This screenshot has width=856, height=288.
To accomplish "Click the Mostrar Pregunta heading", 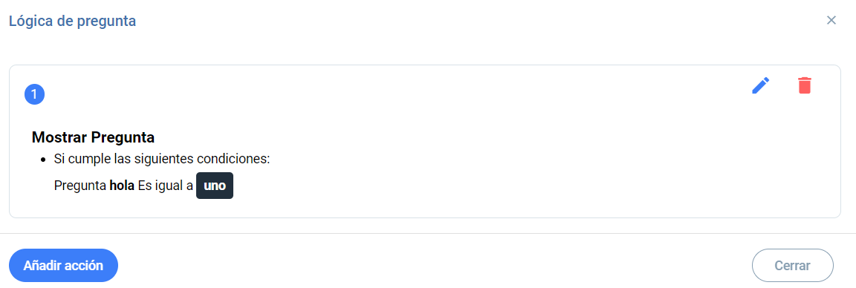I will tap(93, 137).
